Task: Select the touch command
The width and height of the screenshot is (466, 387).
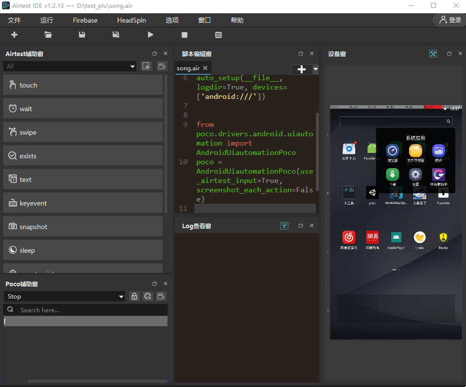Action: point(83,85)
